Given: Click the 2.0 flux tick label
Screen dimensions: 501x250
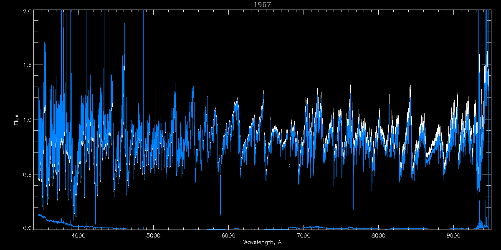Looking at the screenshot, I should (27, 11).
